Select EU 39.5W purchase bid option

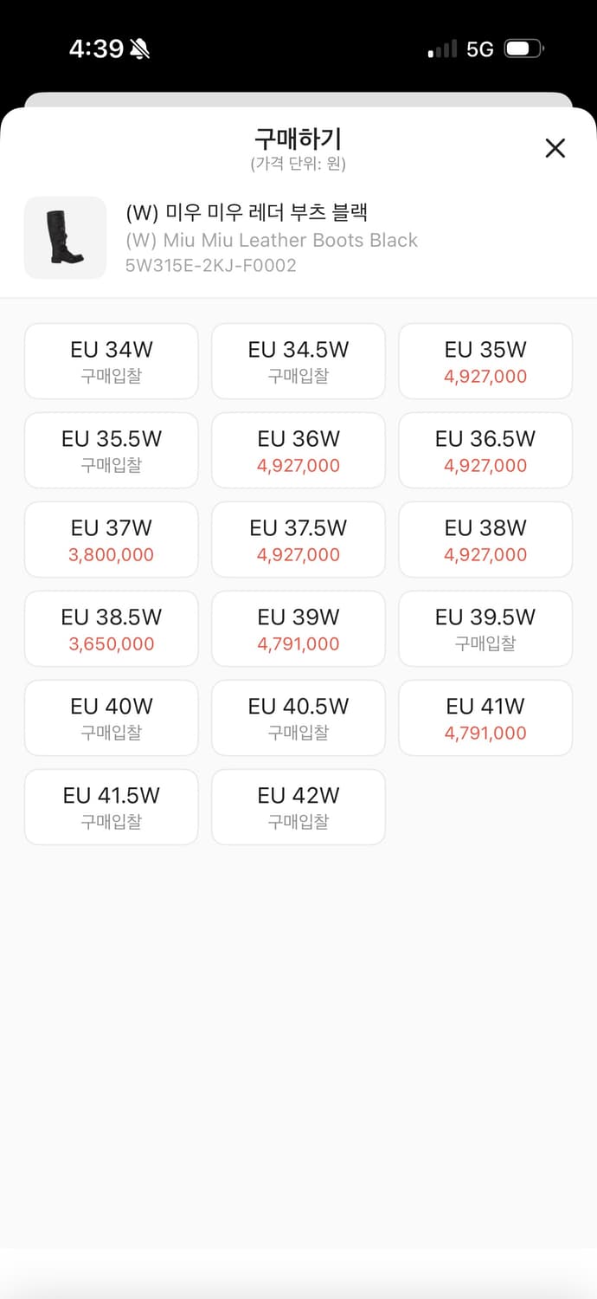coord(485,629)
